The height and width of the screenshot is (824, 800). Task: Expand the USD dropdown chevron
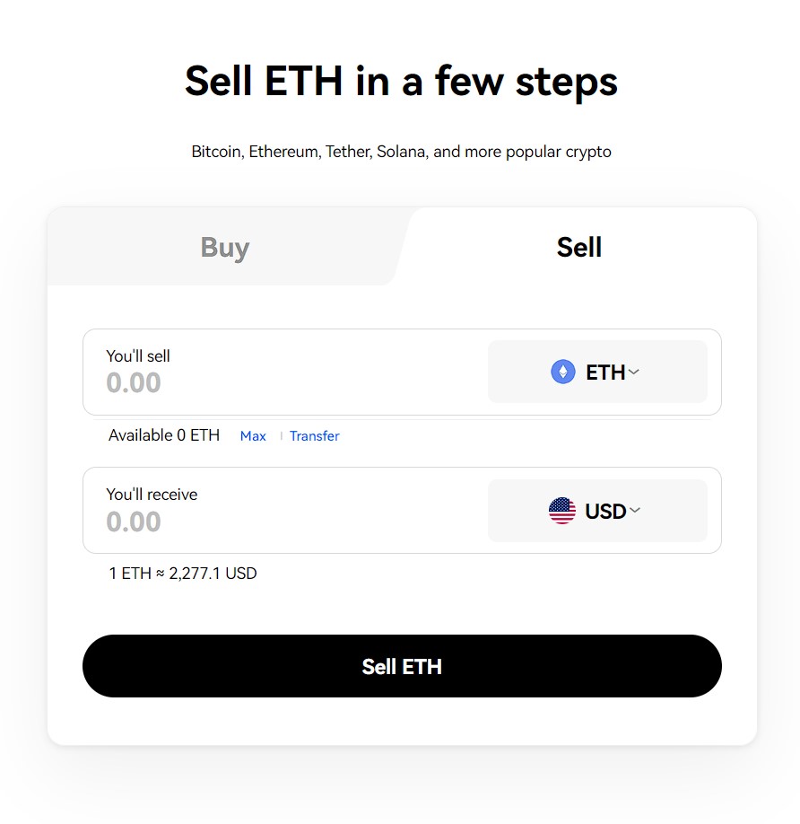pyautogui.click(x=635, y=510)
